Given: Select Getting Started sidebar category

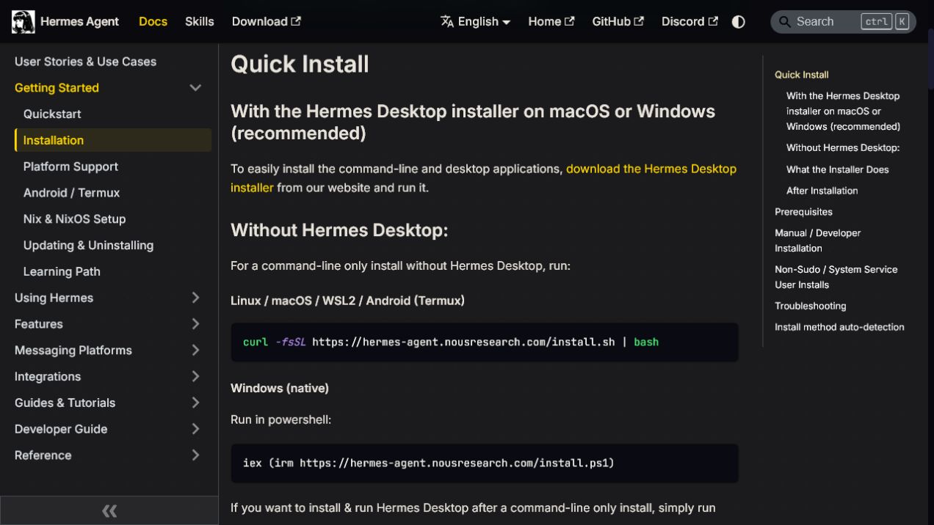Looking at the screenshot, I should click(57, 88).
